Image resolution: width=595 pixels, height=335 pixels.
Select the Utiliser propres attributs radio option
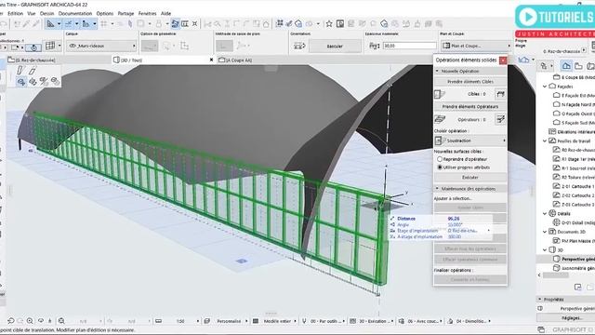(440, 167)
